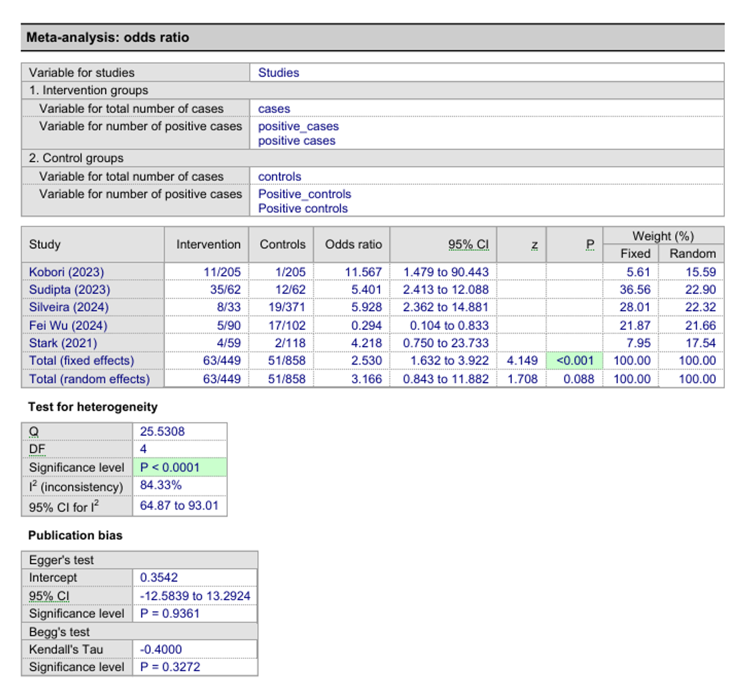Click I² CI value 64.87 to 93.01
Viewport: 747px width, 693px height.
(x=179, y=505)
